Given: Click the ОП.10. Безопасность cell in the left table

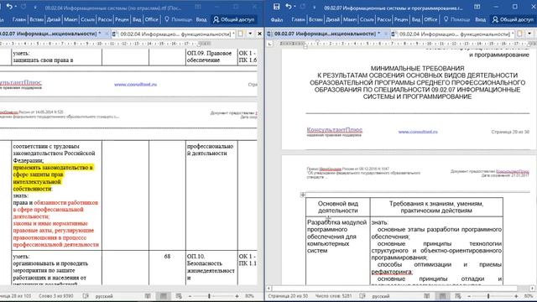Looking at the screenshot, I should pos(211,268).
